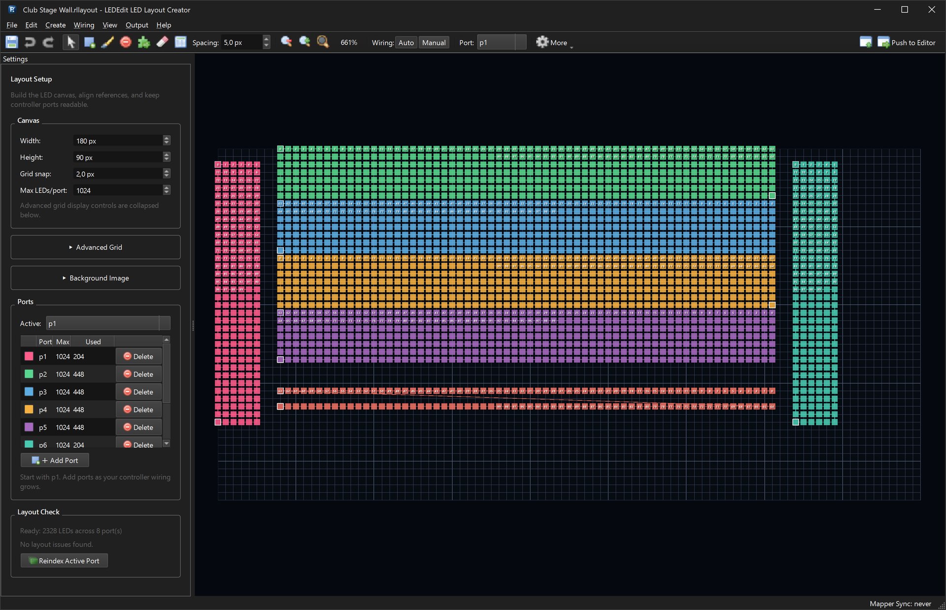This screenshot has height=610, width=946.
Task: Select the green puzzle piece tool
Action: click(x=144, y=42)
